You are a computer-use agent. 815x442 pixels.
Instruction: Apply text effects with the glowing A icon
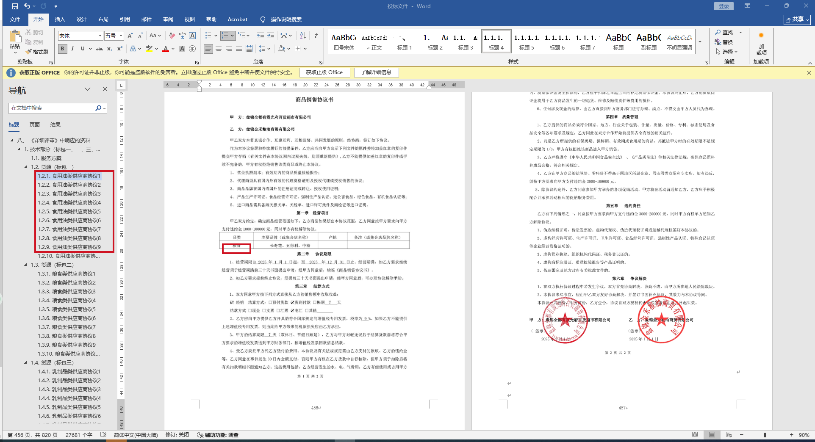point(133,49)
